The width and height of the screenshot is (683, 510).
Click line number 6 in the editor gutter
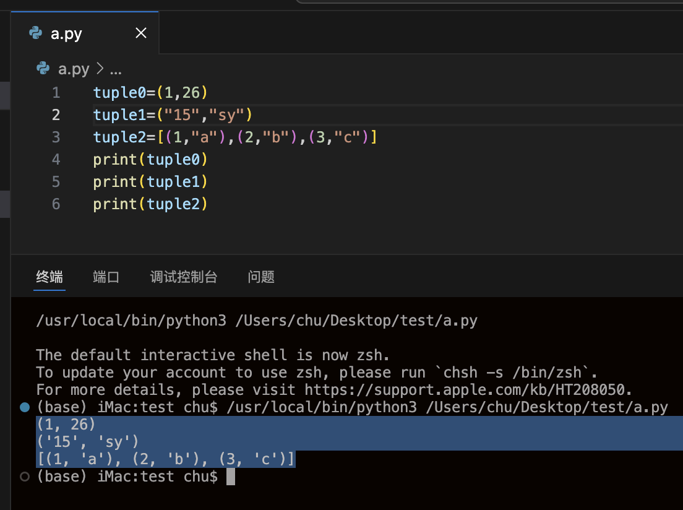tap(56, 204)
